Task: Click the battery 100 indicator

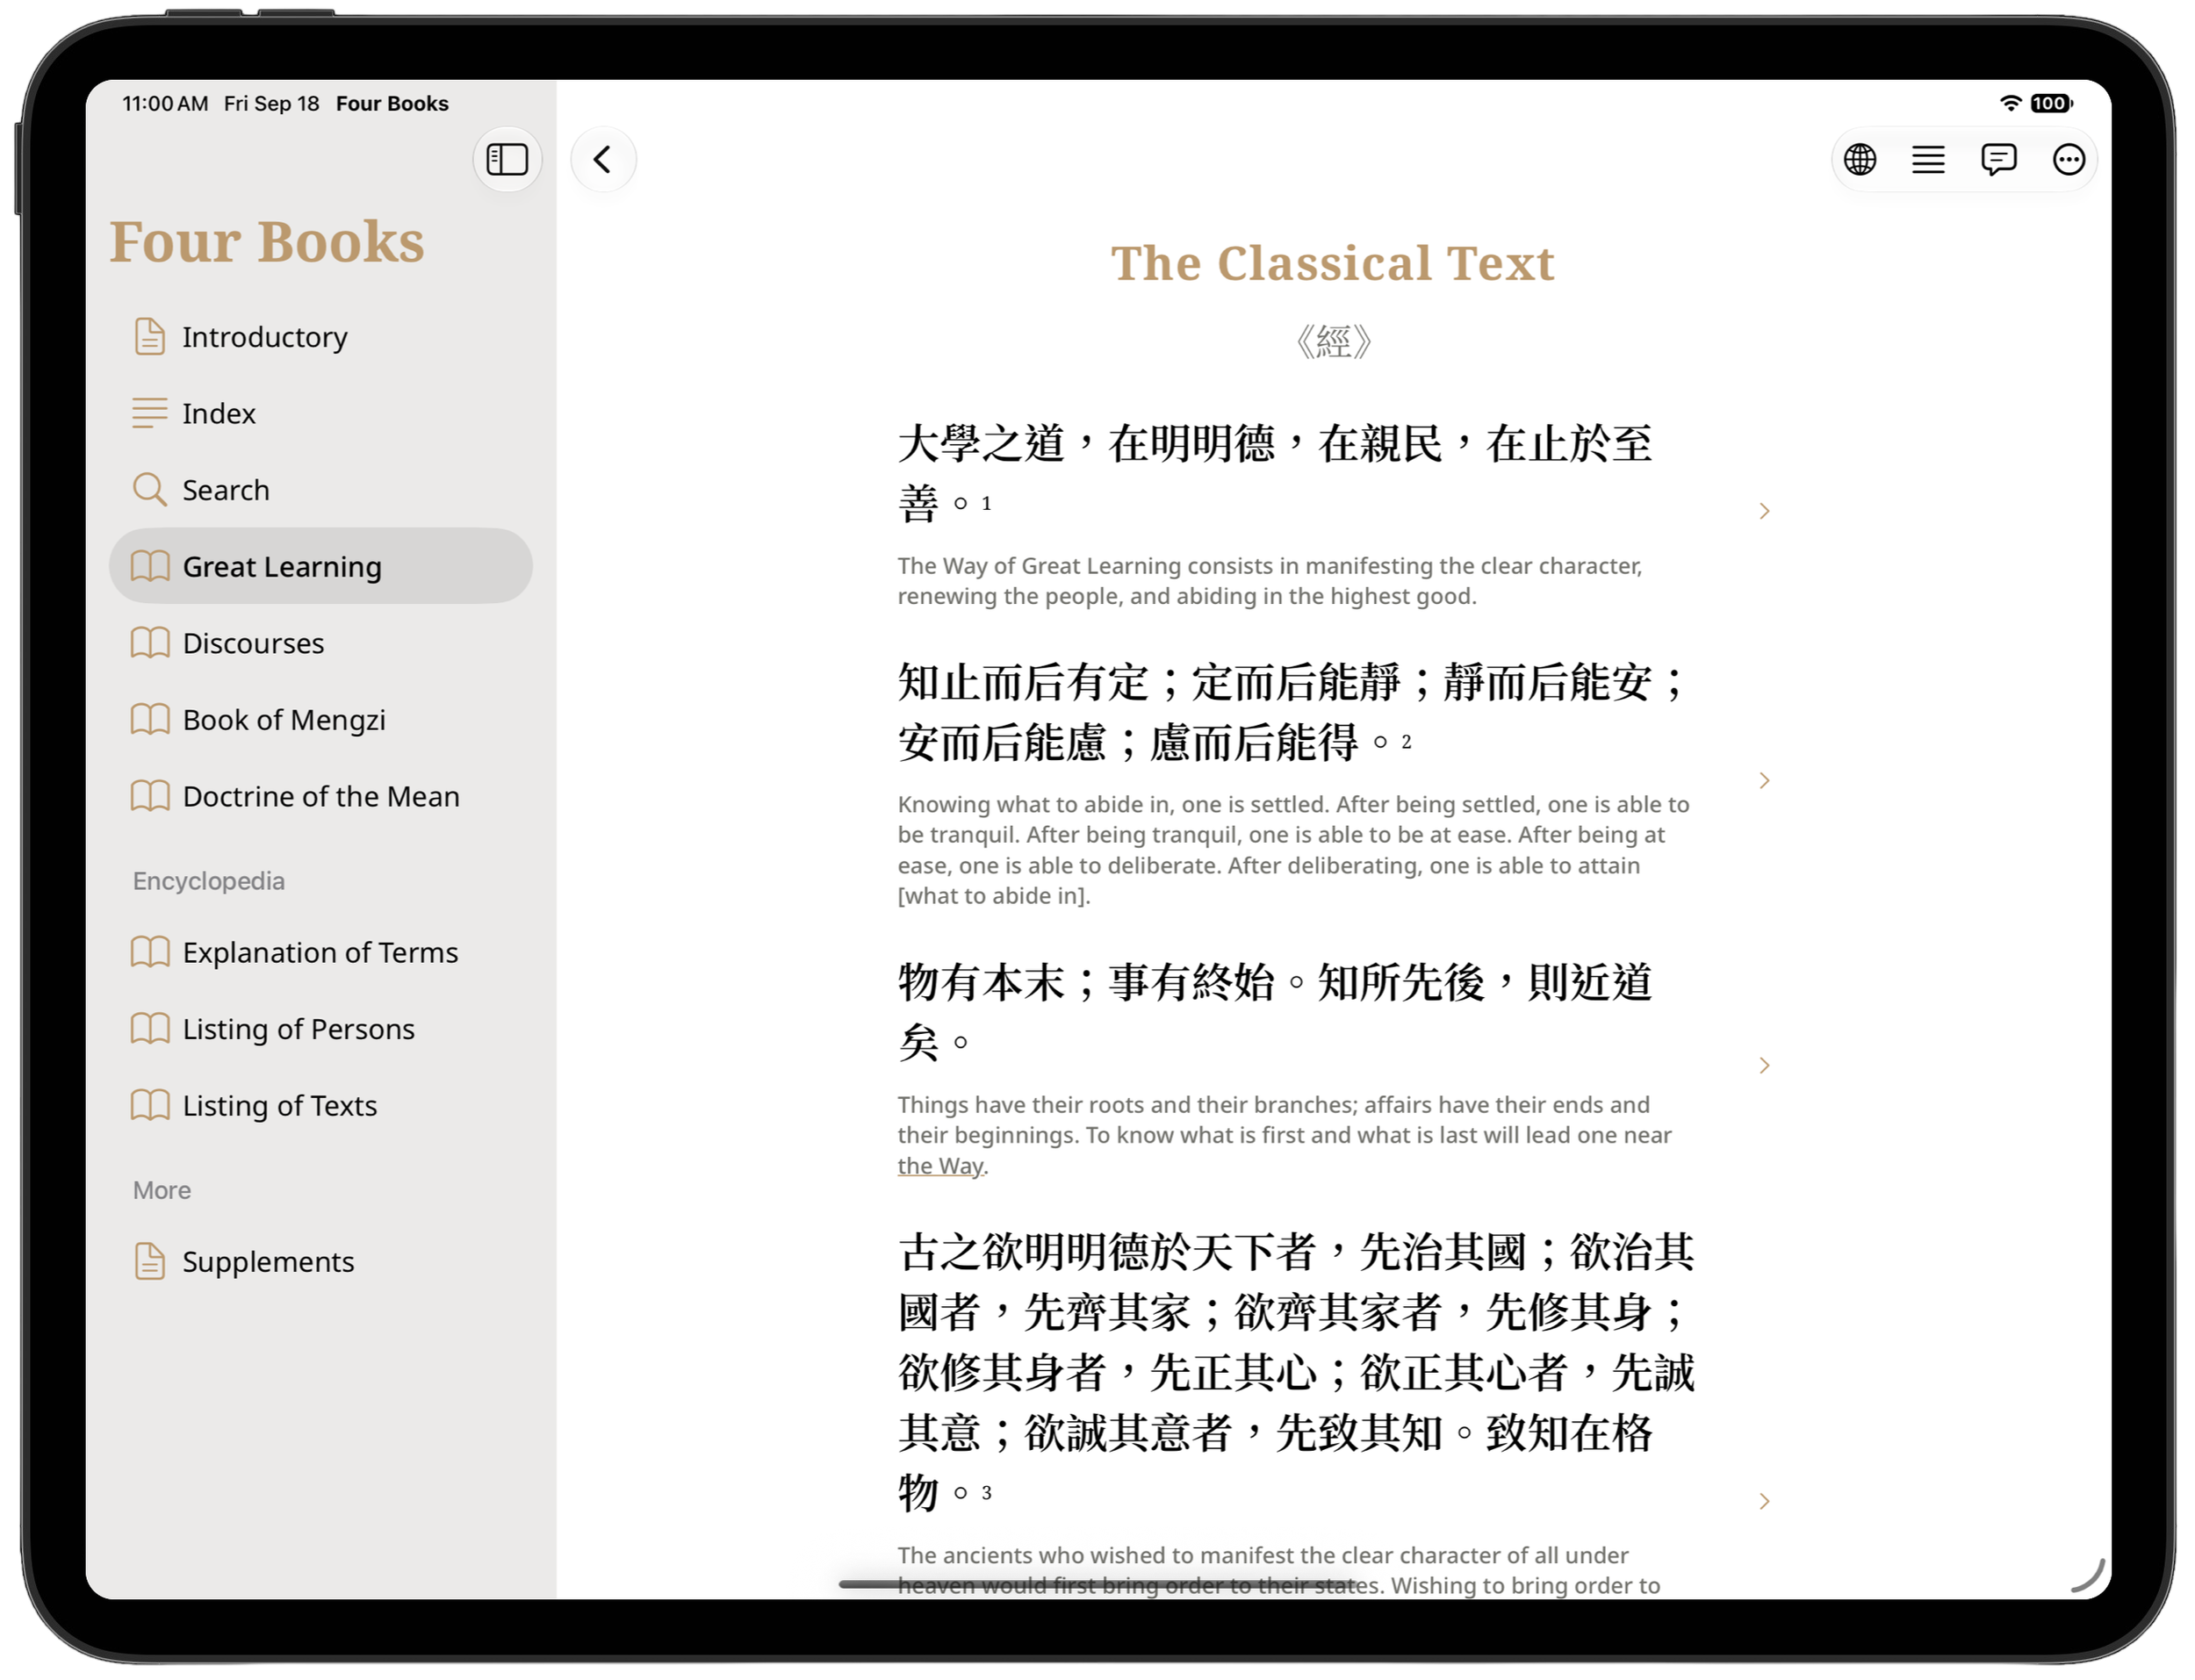Action: tap(2051, 103)
